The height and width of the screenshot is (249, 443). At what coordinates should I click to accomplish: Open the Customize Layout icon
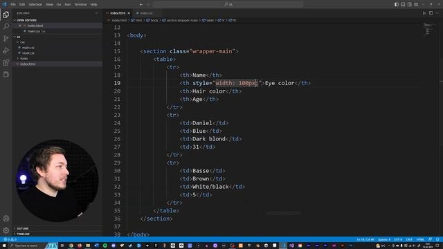(416, 4)
